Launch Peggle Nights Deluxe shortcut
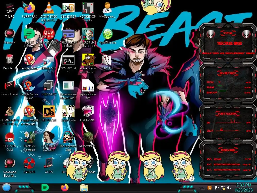 pyautogui.click(x=29, y=90)
